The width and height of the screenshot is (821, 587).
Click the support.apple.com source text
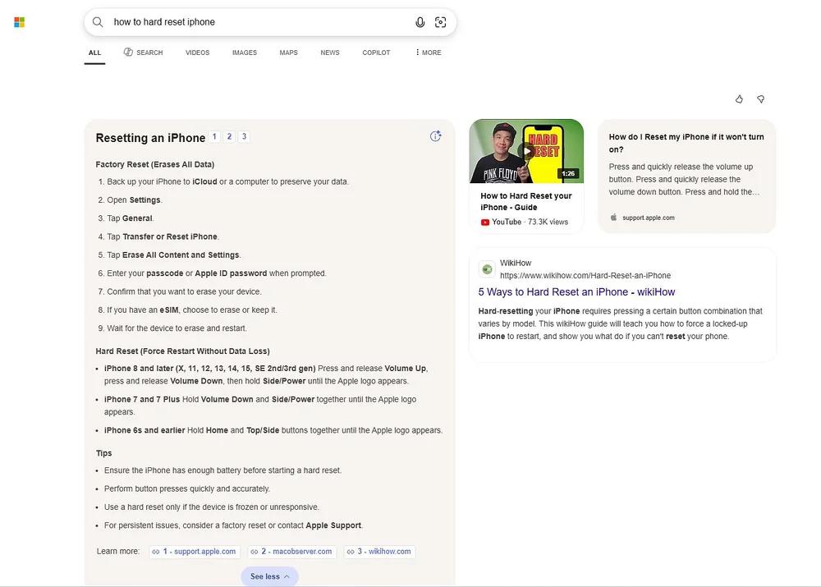pyautogui.click(x=649, y=218)
